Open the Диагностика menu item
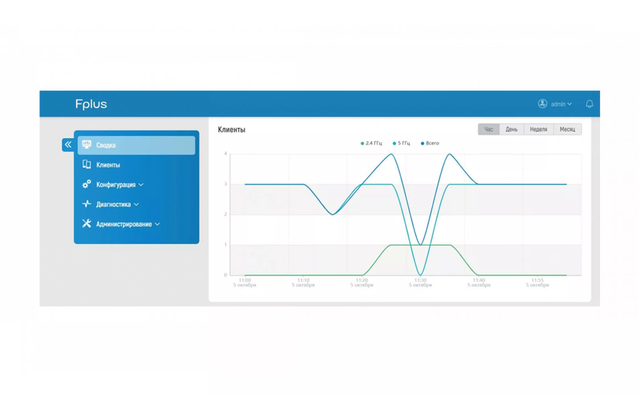Screen dimensions: 639x397 click(x=136, y=204)
